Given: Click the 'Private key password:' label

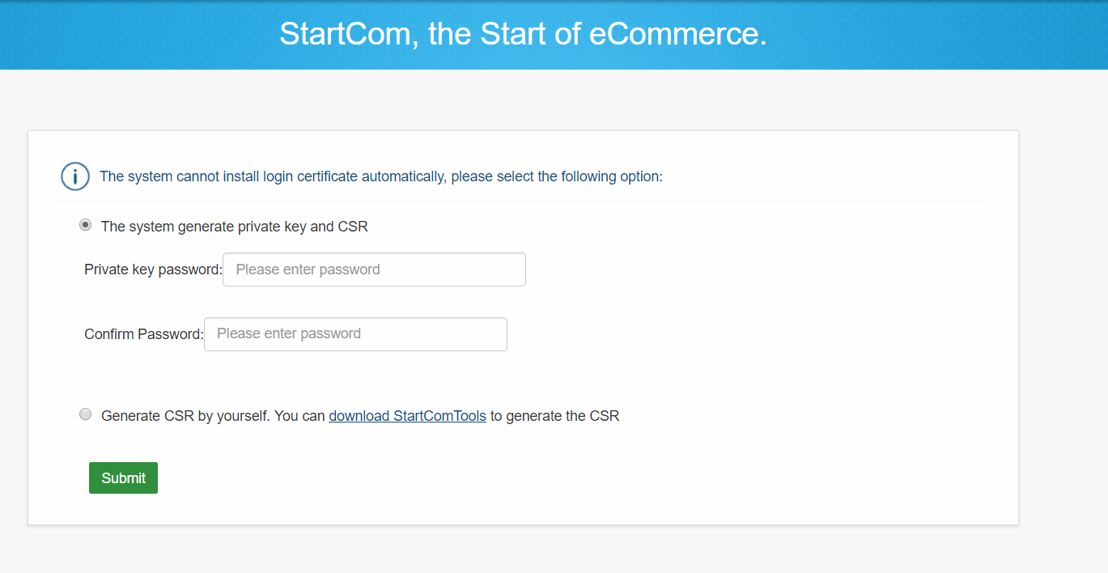Looking at the screenshot, I should click(152, 270).
